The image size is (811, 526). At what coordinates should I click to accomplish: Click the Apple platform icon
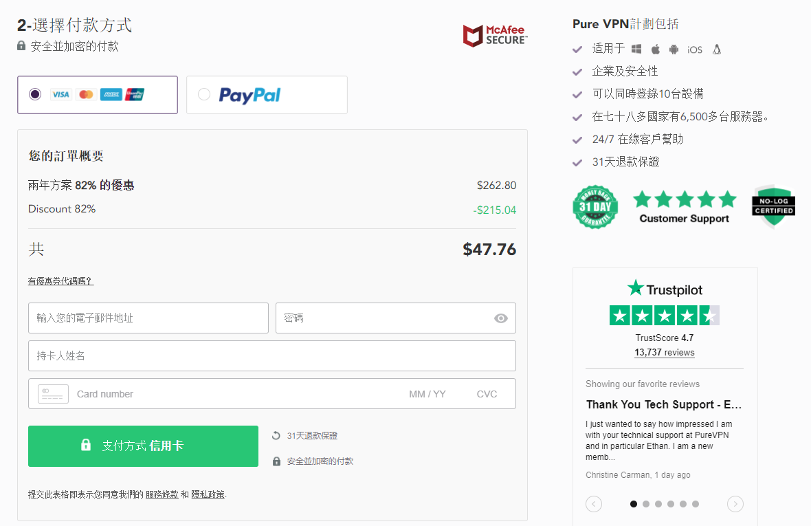(655, 49)
